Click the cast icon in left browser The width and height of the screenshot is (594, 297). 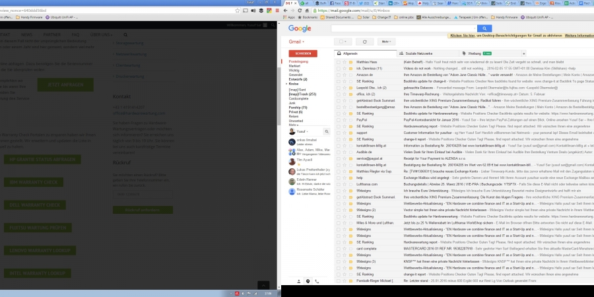point(246,11)
